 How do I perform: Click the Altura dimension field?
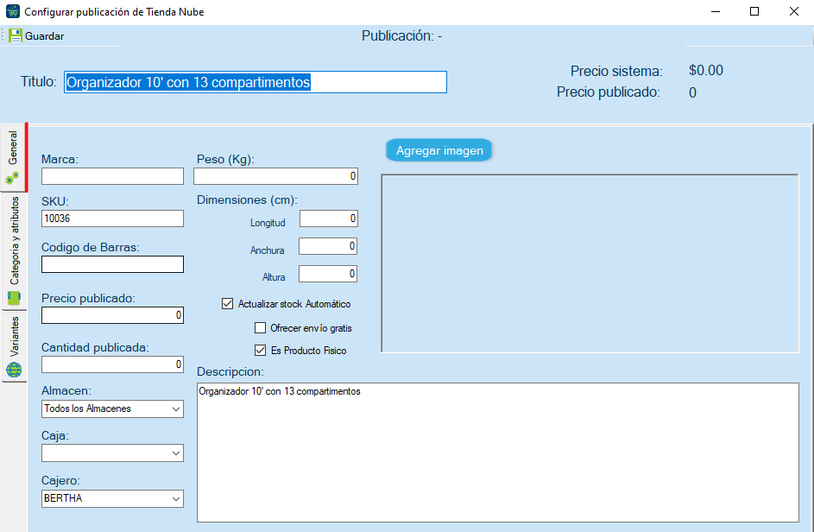point(328,273)
